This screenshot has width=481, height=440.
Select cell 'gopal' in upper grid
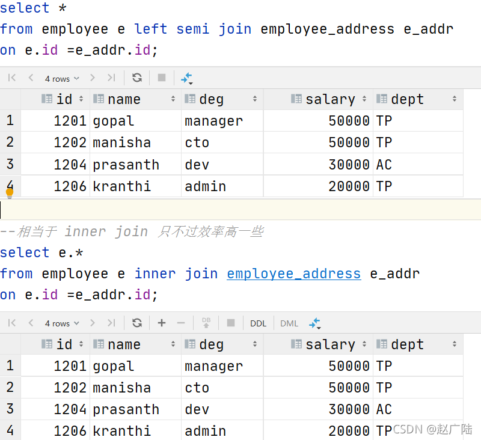135,121
